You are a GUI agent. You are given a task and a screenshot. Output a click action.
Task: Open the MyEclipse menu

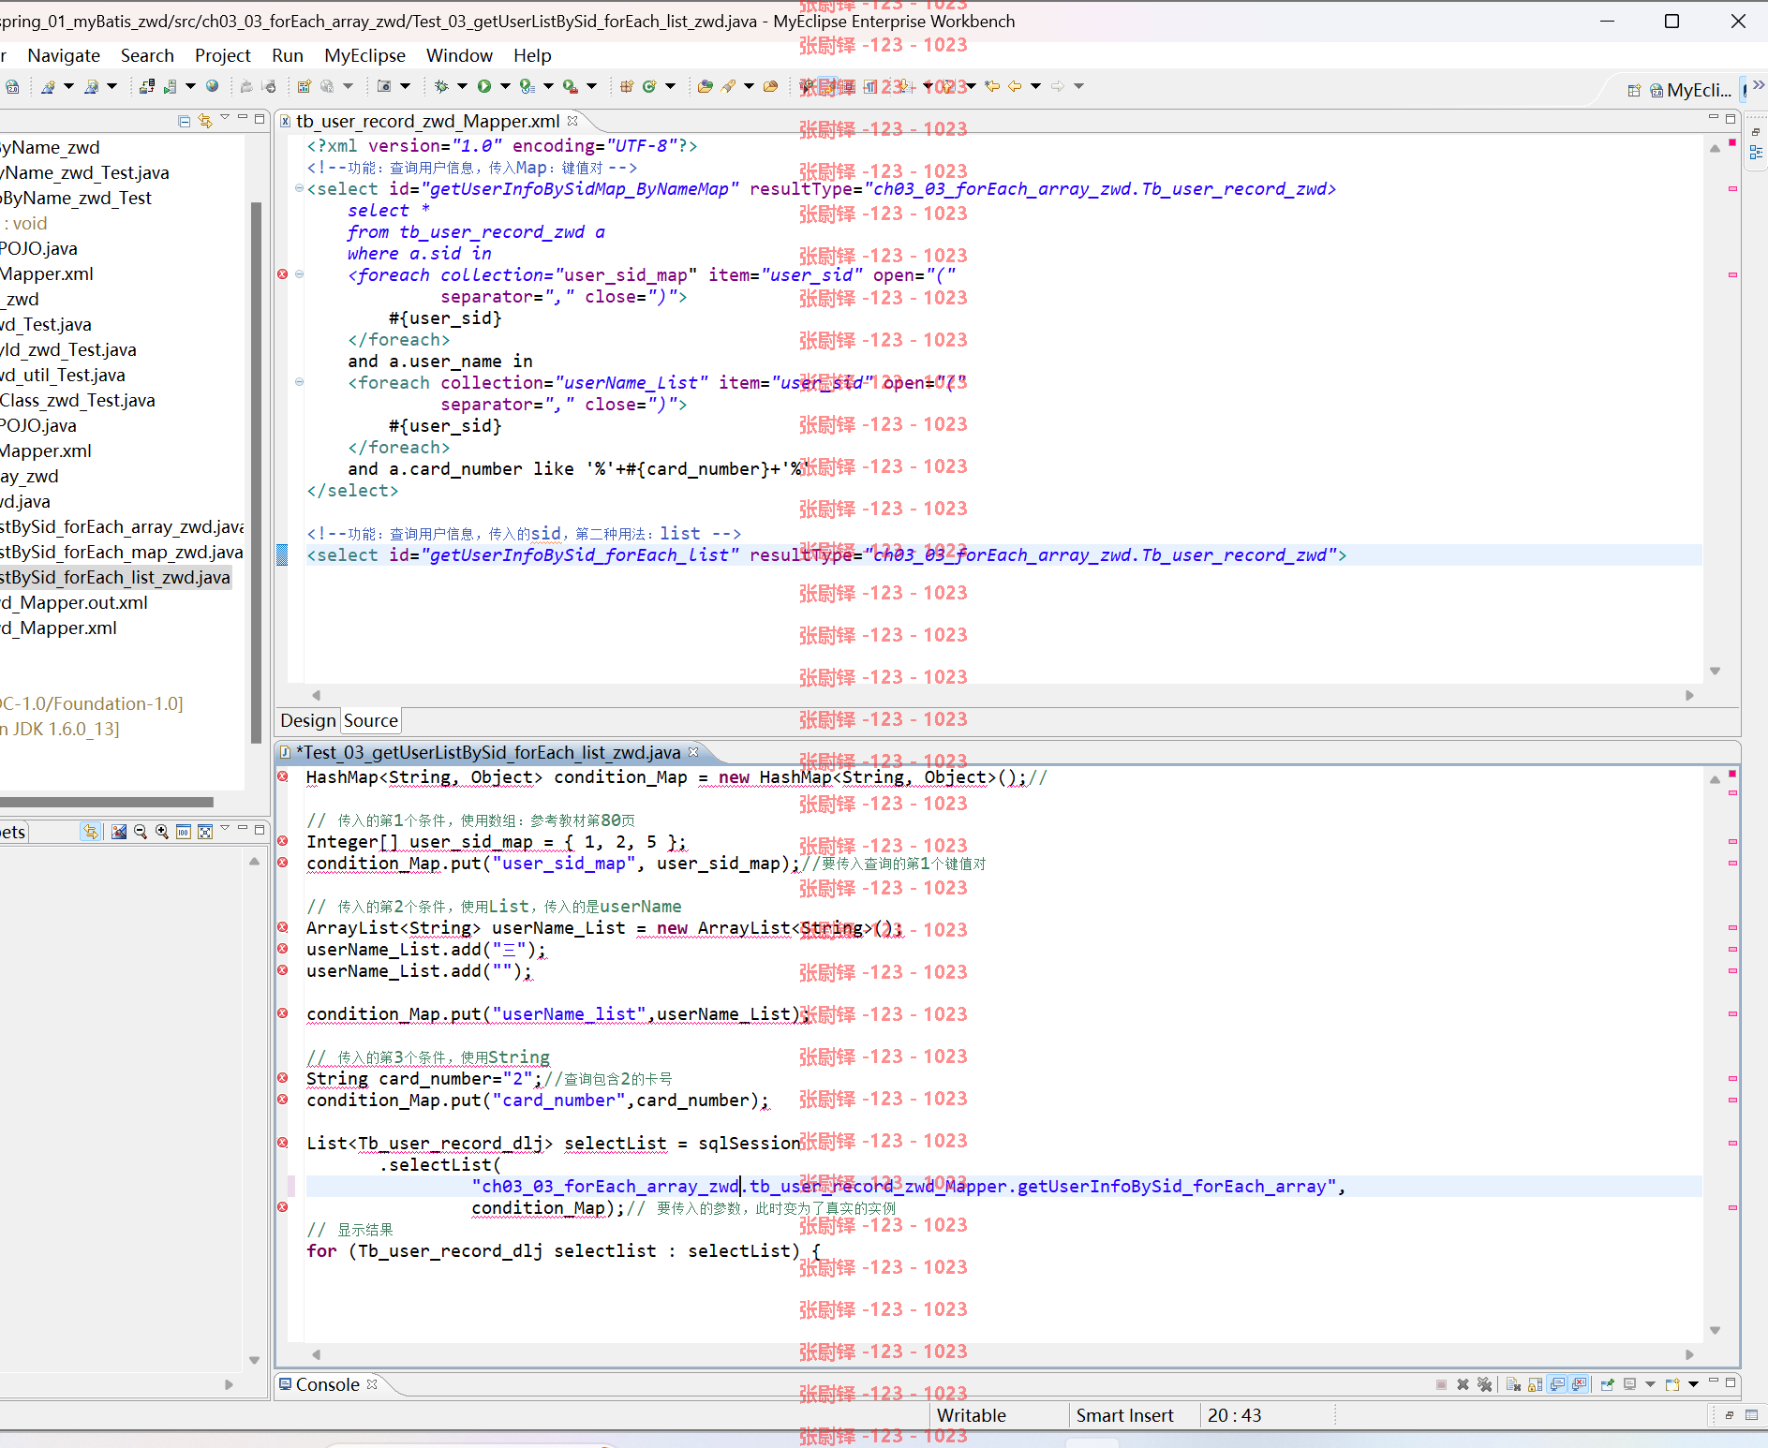click(x=364, y=55)
